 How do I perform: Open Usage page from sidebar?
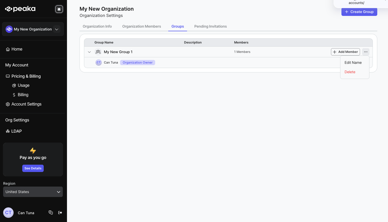point(24,85)
